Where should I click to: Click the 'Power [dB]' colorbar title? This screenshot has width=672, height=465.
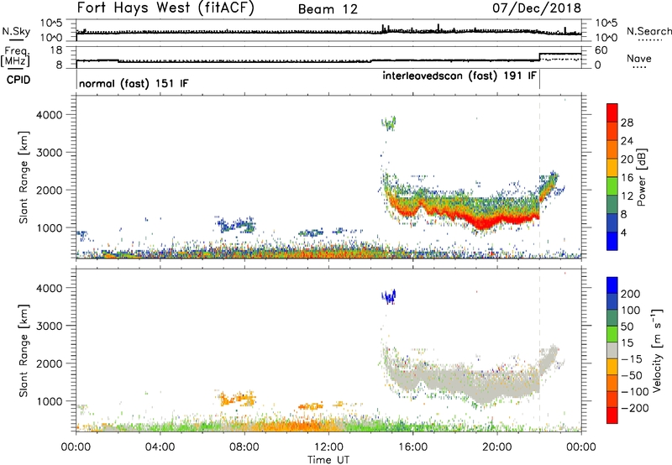(x=642, y=177)
